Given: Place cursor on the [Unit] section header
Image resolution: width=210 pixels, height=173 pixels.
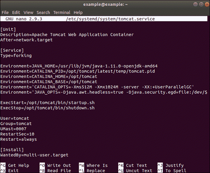Looking at the screenshot, I should click(x=8, y=29).
